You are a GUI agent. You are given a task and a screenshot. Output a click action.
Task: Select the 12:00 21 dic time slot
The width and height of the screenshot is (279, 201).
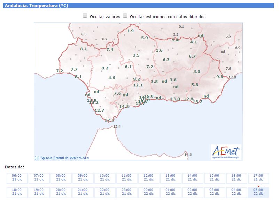[x=148, y=178]
